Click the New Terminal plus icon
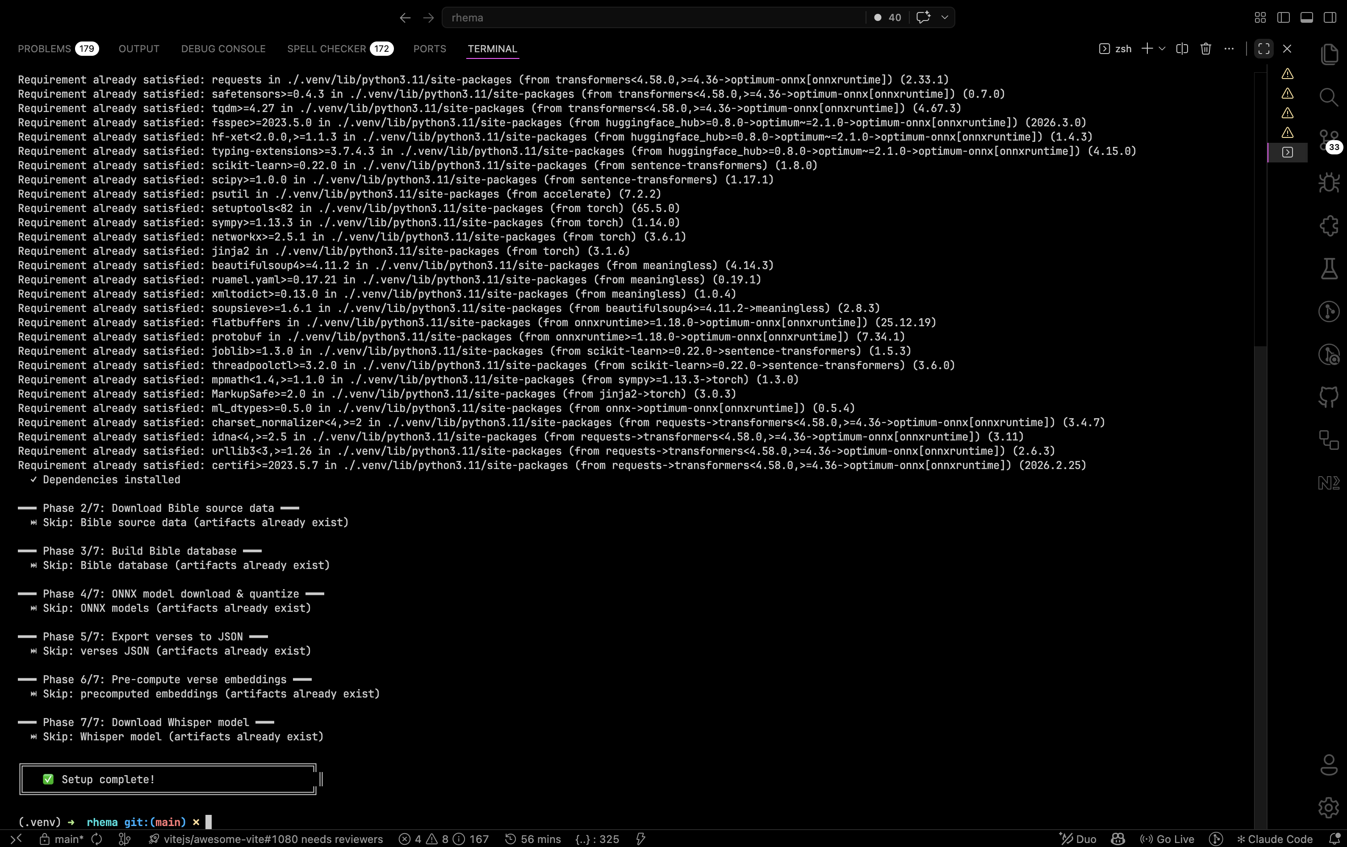Image resolution: width=1347 pixels, height=847 pixels. point(1147,49)
